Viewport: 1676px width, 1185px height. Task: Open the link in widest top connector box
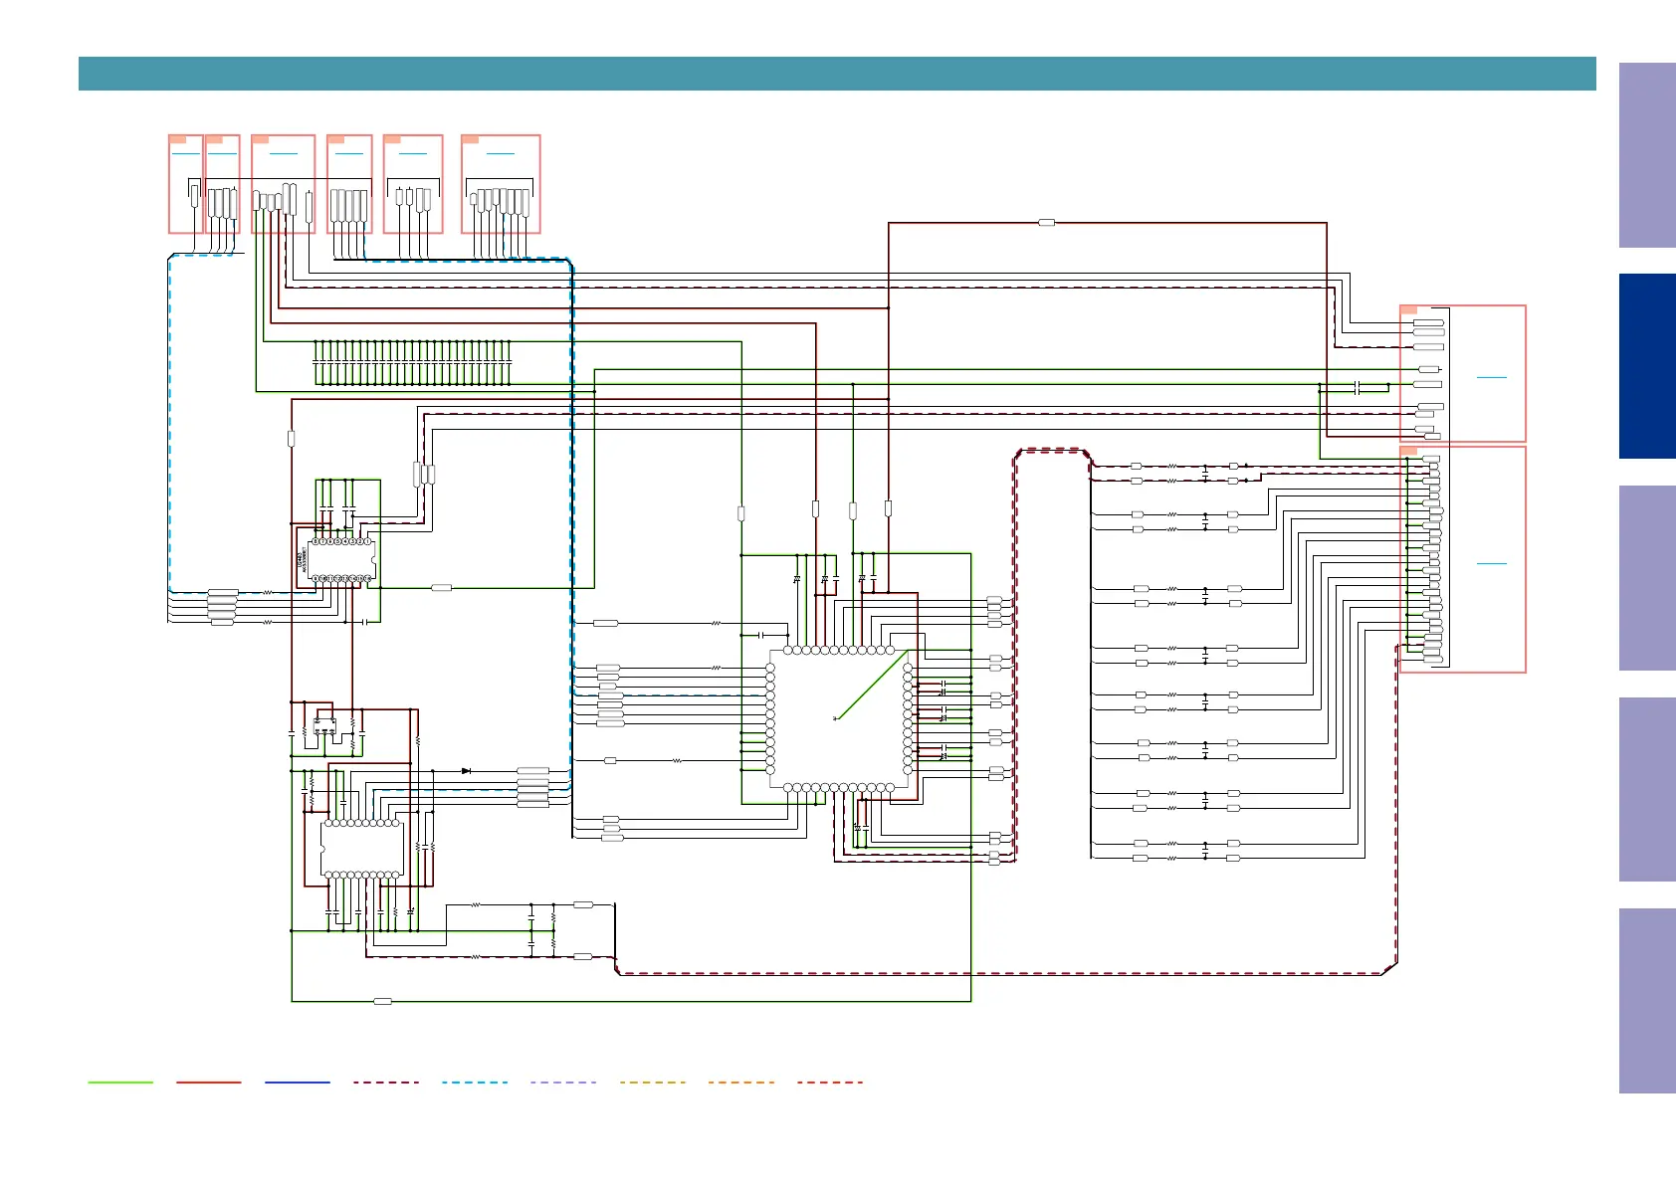(x=500, y=154)
